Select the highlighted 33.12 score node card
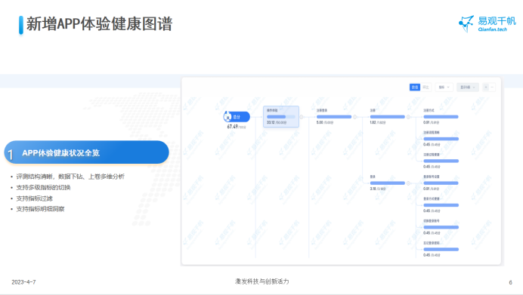 281,116
